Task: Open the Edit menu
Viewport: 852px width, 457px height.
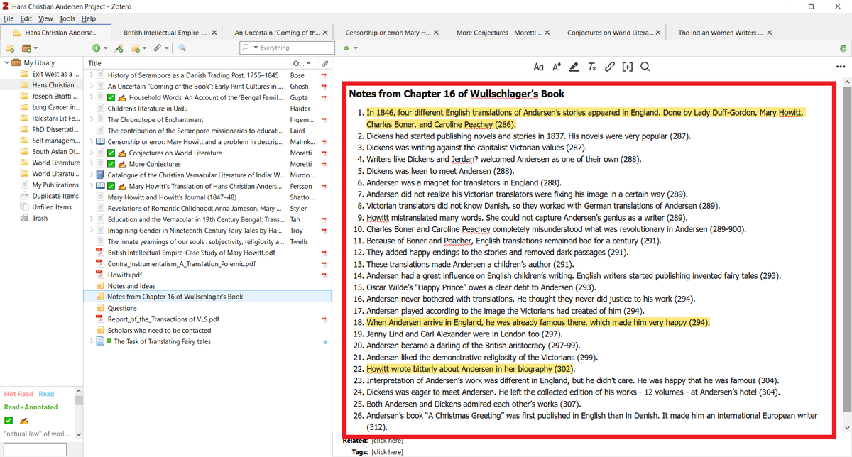Action: coord(26,18)
